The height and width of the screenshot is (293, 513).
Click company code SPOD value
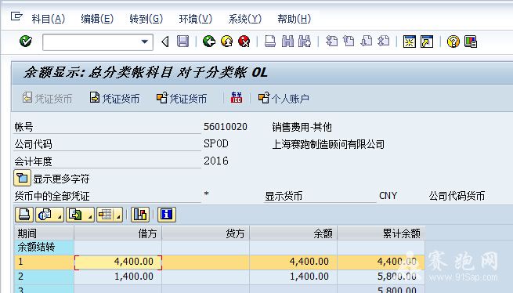[216, 143]
